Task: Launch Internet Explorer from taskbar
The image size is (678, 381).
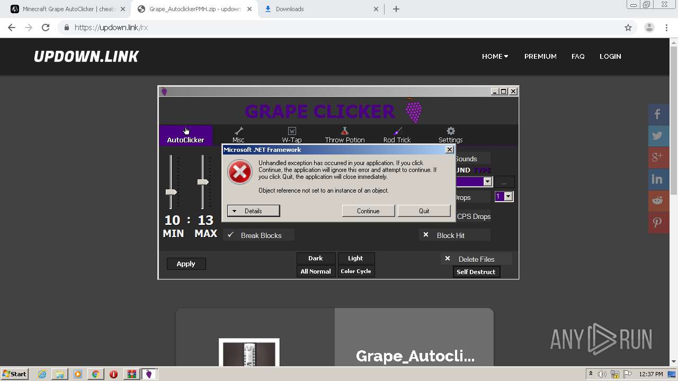Action: point(42,374)
